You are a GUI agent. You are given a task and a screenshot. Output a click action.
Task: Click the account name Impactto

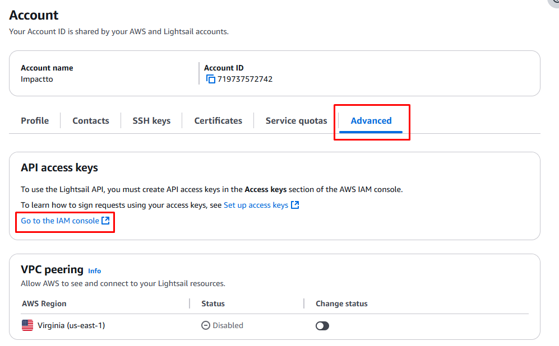click(x=36, y=79)
